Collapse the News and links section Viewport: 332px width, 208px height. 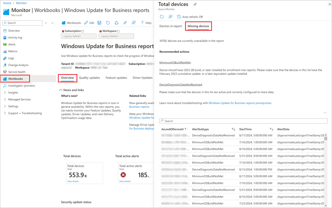click(x=71, y=90)
